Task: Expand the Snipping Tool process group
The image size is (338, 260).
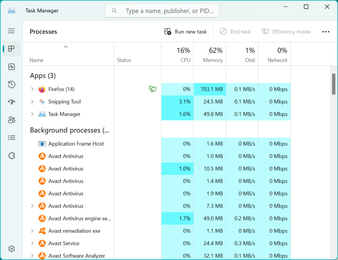Action: click(32, 102)
